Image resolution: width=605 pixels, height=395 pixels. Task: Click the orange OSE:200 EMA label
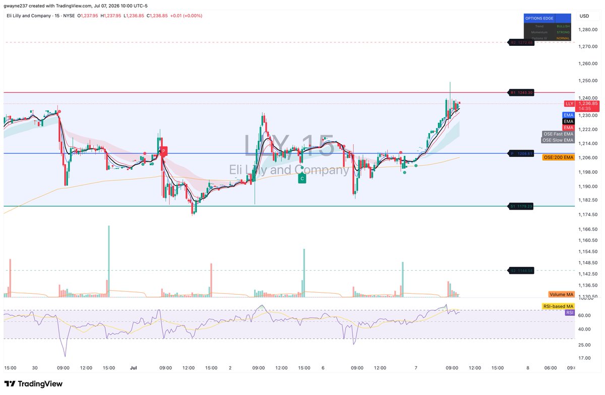(559, 158)
